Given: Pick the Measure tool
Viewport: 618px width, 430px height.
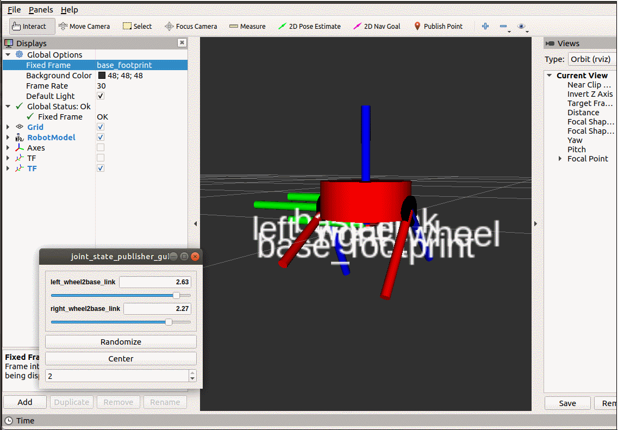Looking at the screenshot, I should [x=247, y=27].
